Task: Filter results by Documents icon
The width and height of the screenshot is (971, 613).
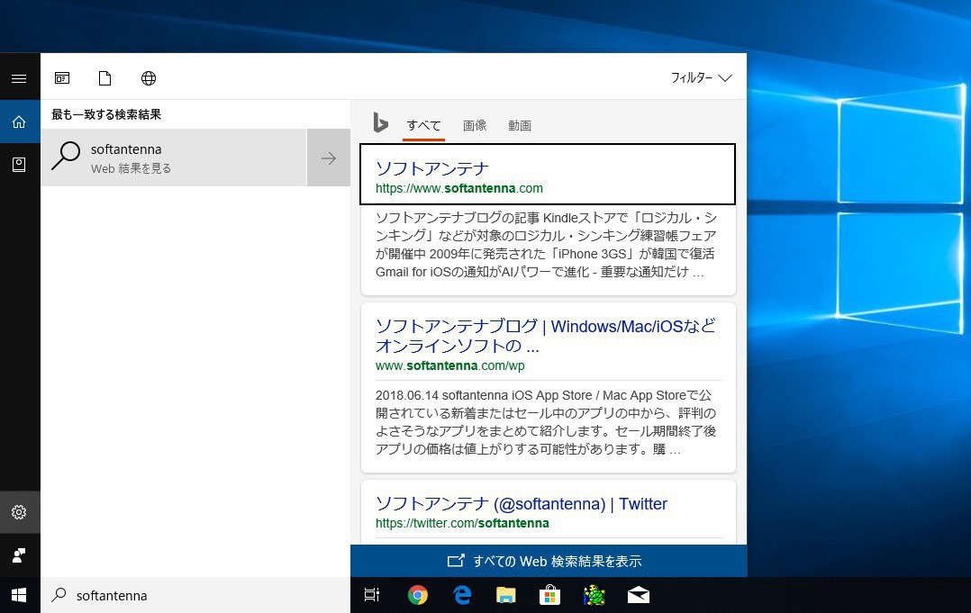Action: pyautogui.click(x=105, y=78)
